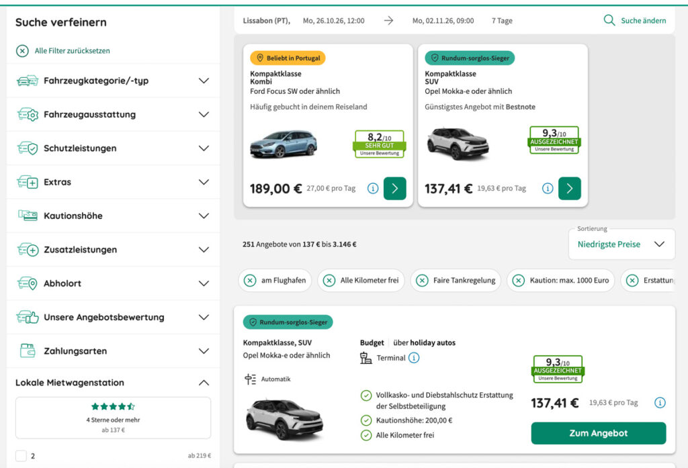Image resolution: width=688 pixels, height=468 pixels.
Task: Click the Opel Mokka-e image in top card
Action: (x=458, y=144)
